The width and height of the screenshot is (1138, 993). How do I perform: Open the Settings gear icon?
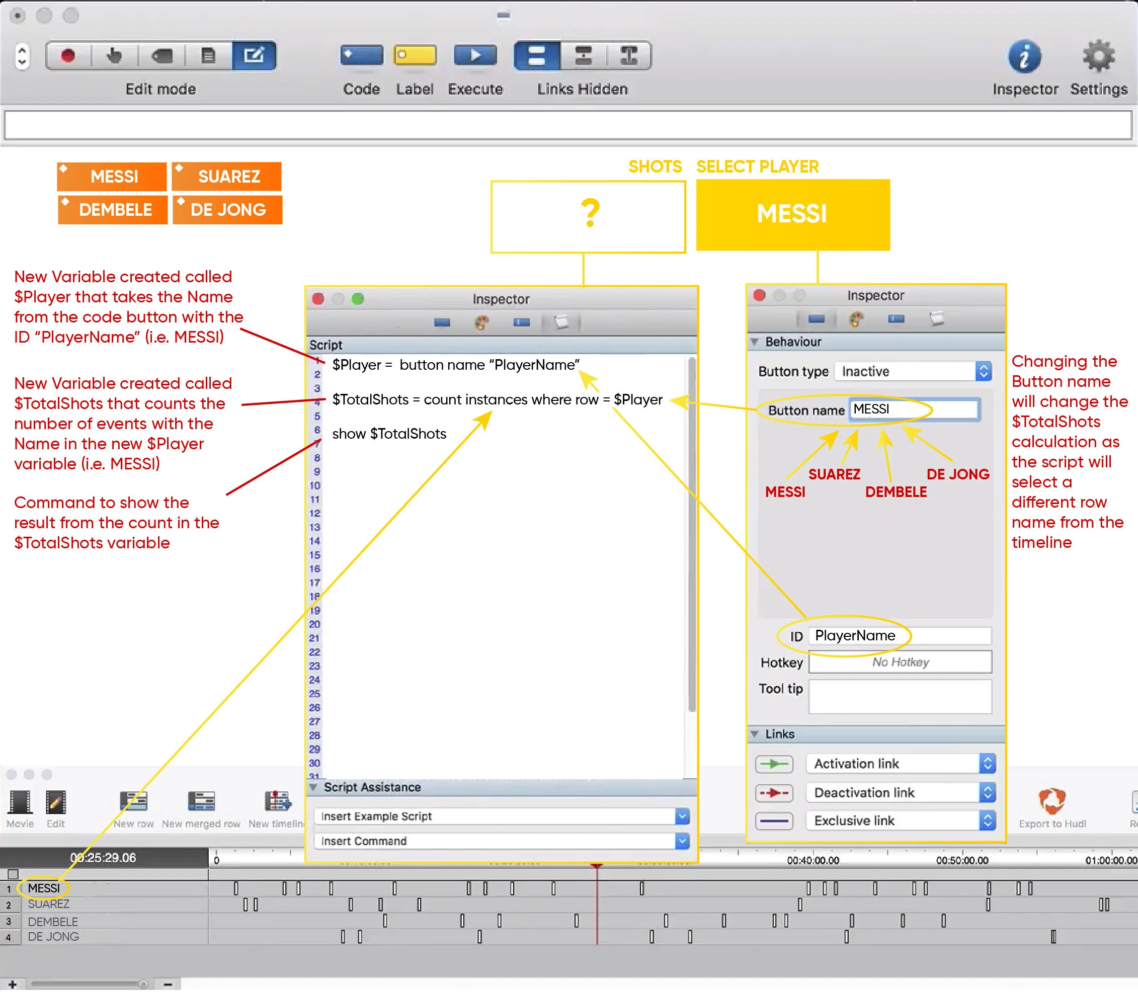(x=1098, y=56)
